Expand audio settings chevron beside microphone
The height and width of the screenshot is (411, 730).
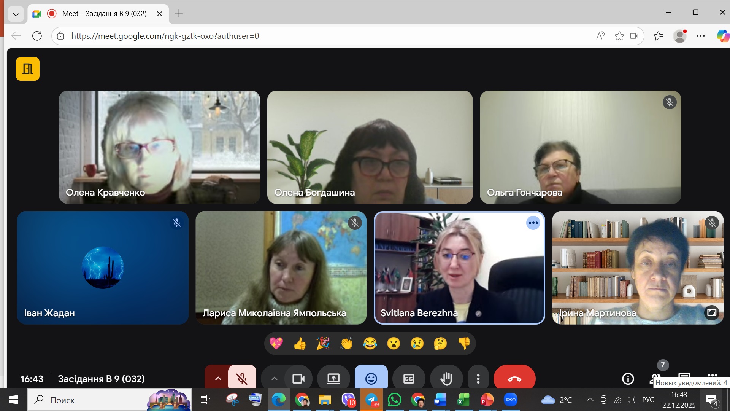(218, 378)
